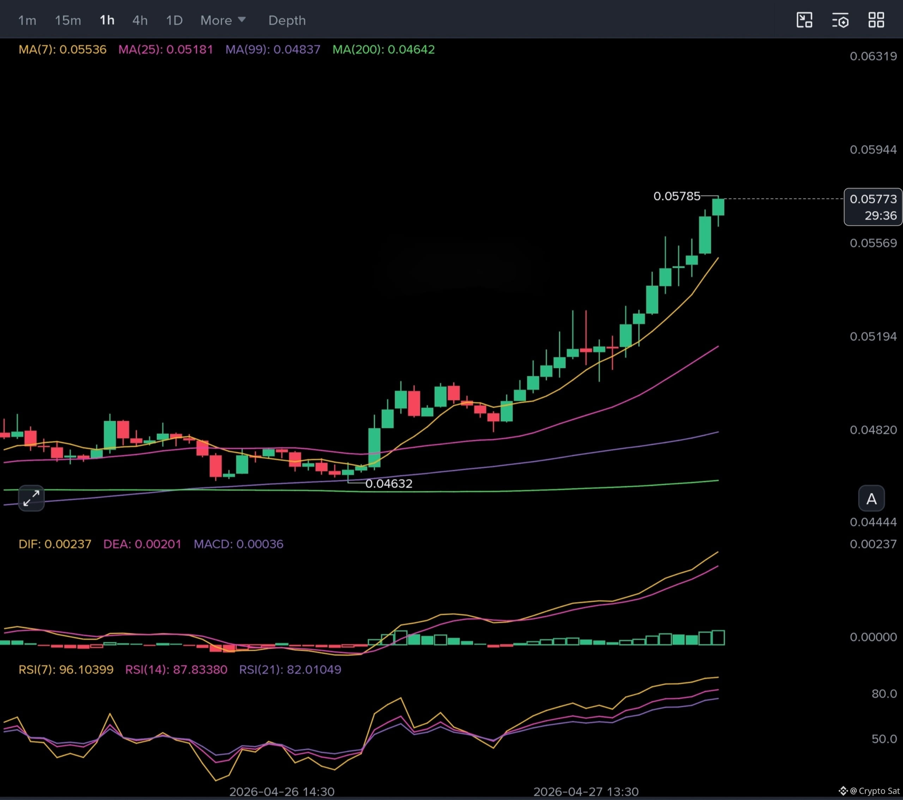Viewport: 903px width, 800px height.
Task: Choose the 1D timeframe
Action: pyautogui.click(x=174, y=20)
